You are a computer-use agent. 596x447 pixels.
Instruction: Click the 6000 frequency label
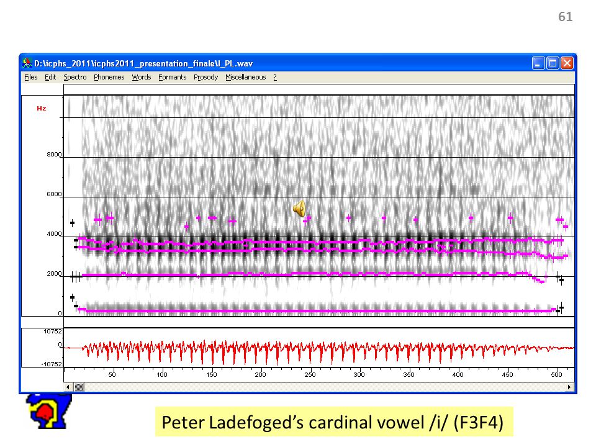(54, 194)
